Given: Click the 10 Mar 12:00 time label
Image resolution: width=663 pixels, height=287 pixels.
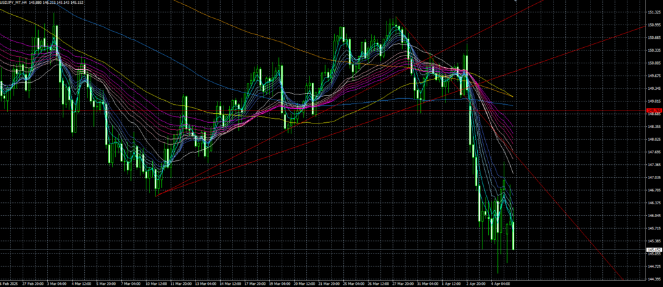Looking at the screenshot, I should click(x=157, y=283).
